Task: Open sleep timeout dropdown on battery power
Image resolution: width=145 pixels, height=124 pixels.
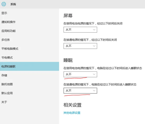Action: tap(80, 74)
